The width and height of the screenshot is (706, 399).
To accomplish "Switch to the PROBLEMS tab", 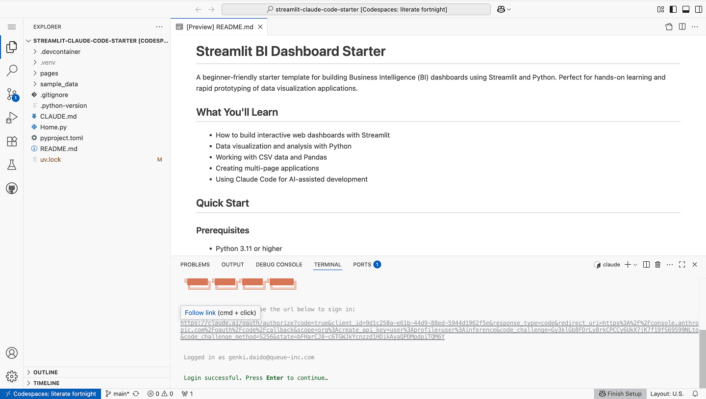I will click(x=195, y=265).
